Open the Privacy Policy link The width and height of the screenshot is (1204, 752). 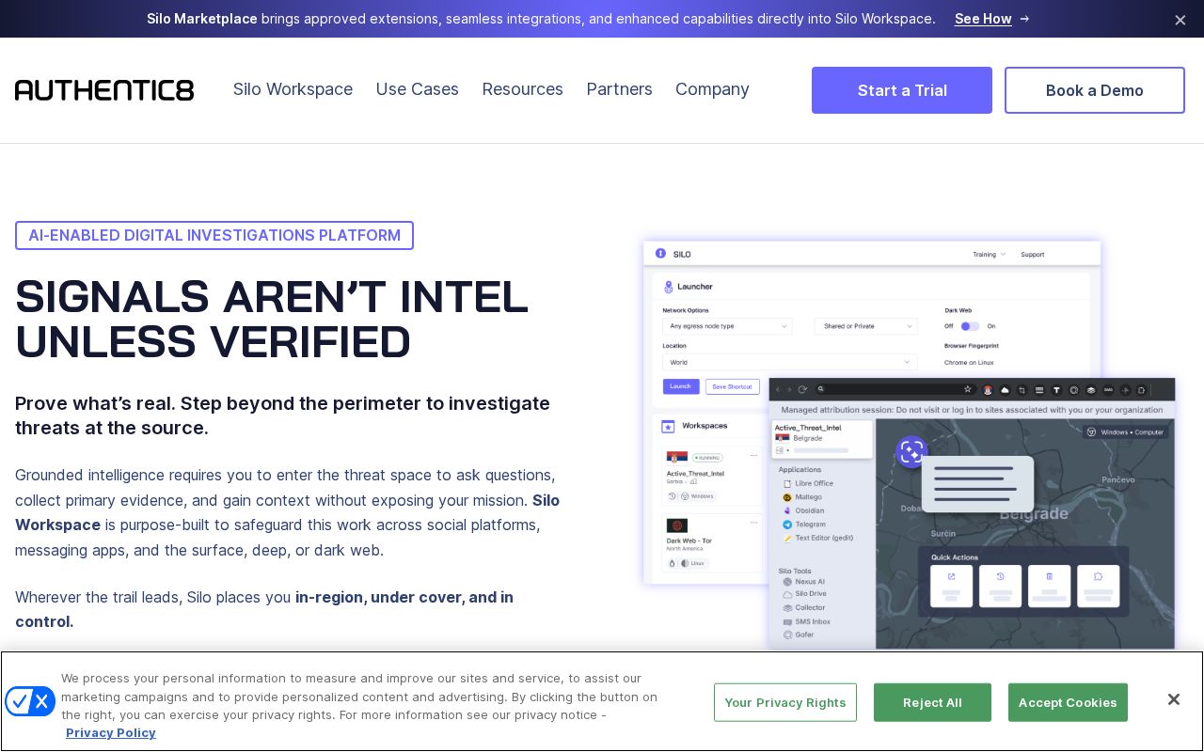[x=111, y=733]
